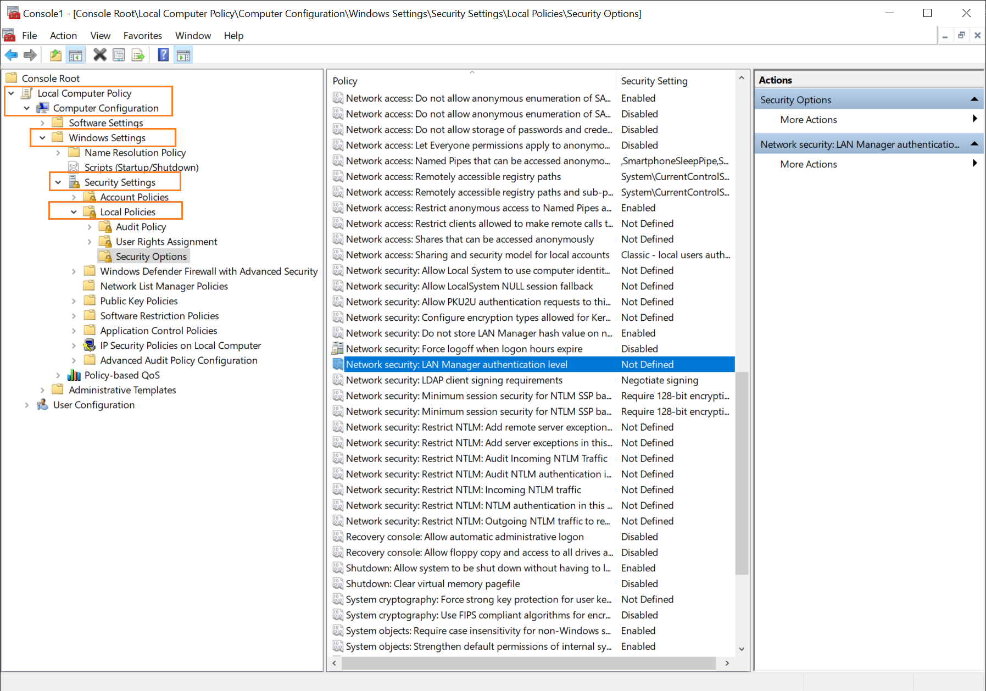This screenshot has height=691, width=986.
Task: Sort by the Policy column header
Action: click(471, 81)
